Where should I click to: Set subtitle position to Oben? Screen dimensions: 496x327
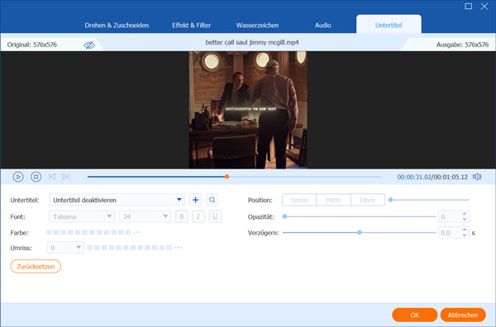click(368, 200)
